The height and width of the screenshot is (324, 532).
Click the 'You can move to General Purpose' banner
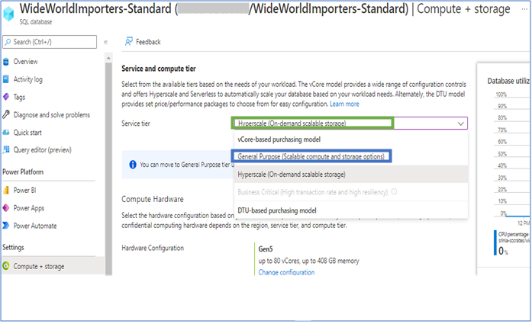coord(178,165)
